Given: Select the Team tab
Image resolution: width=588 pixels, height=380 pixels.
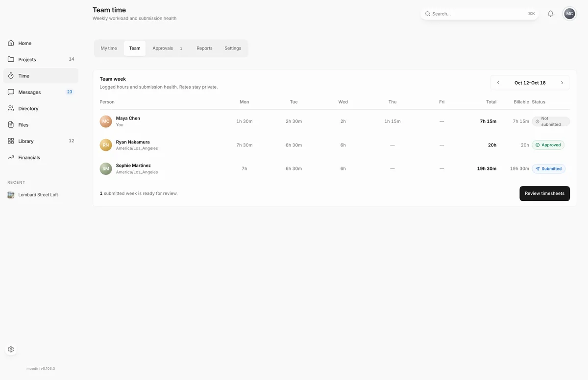Looking at the screenshot, I should click(x=135, y=48).
